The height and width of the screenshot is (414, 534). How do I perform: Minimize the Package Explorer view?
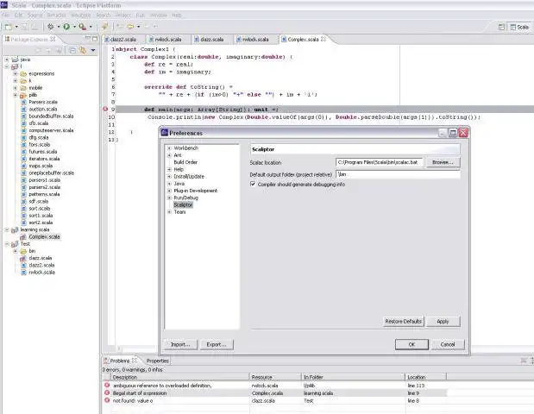pyautogui.click(x=87, y=38)
